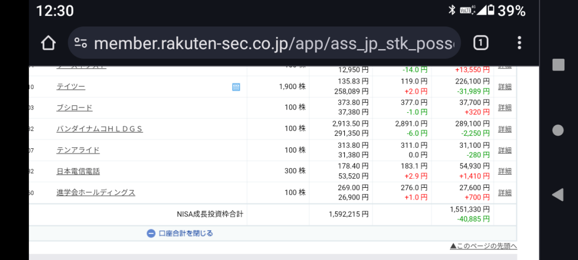Viewport: 578px width, 260px height.
Task: Collapse 口座合計を閉じる section
Action: point(180,233)
